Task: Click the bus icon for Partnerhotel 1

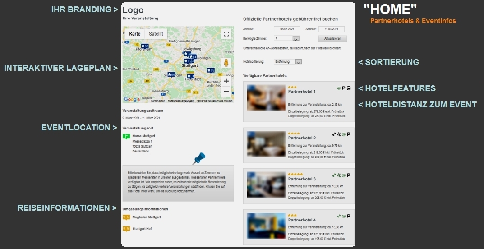Action: coord(349,88)
